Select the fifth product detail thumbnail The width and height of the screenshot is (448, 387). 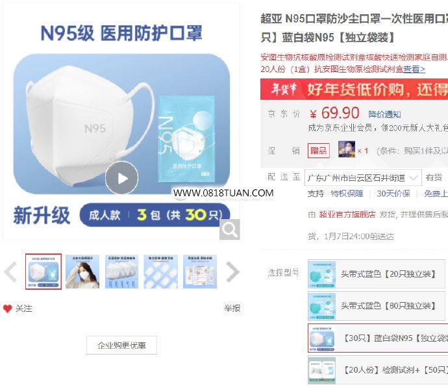point(200,272)
